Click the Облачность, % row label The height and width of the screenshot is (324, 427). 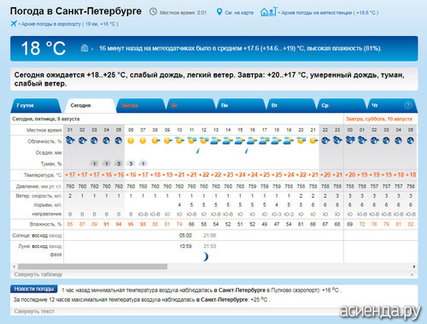click(x=44, y=141)
